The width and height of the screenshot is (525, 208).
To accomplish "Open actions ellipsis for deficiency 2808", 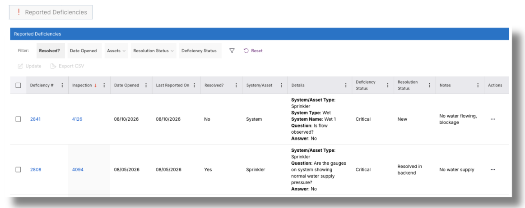I will (492, 170).
